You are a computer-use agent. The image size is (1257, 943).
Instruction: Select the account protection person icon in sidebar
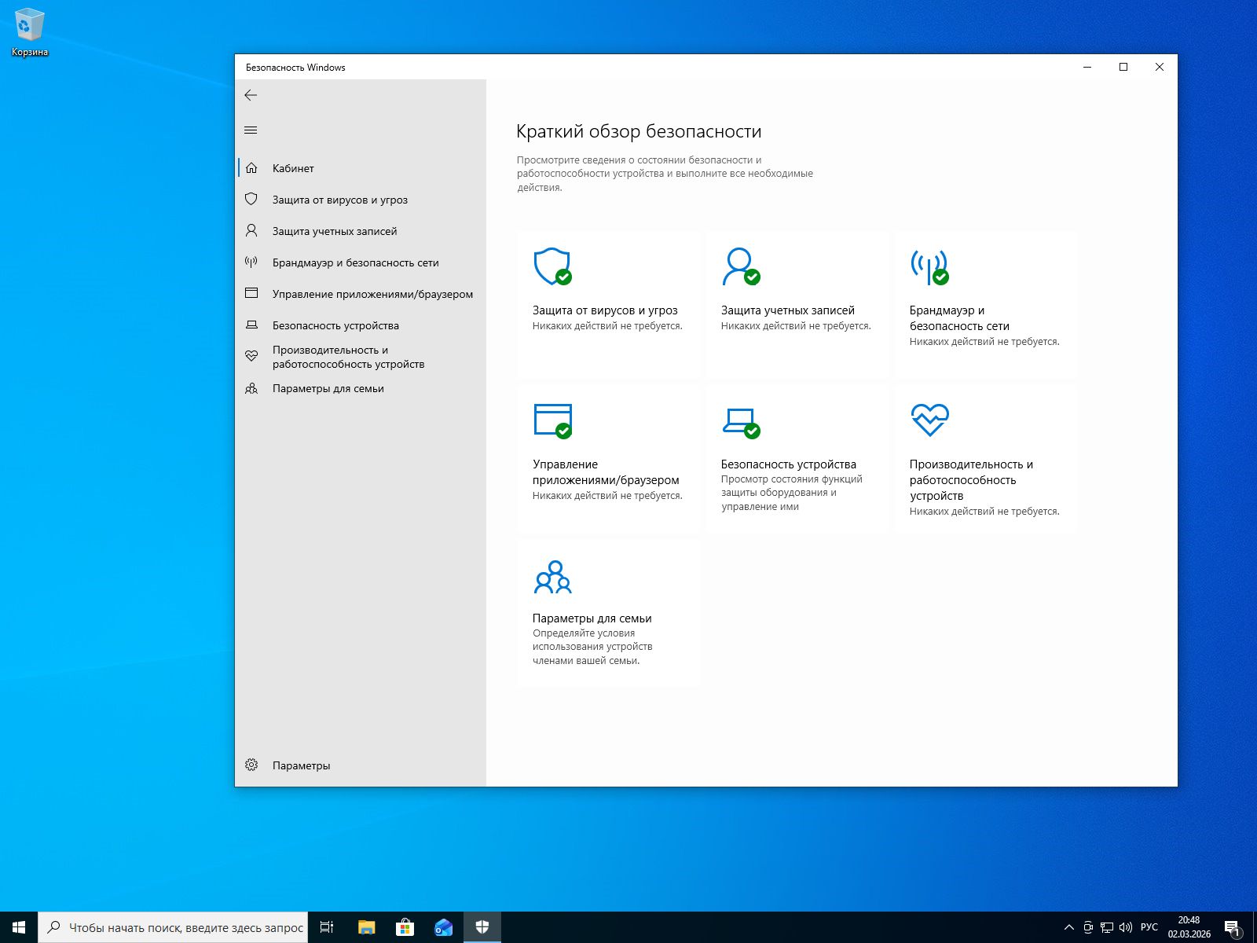coord(251,231)
